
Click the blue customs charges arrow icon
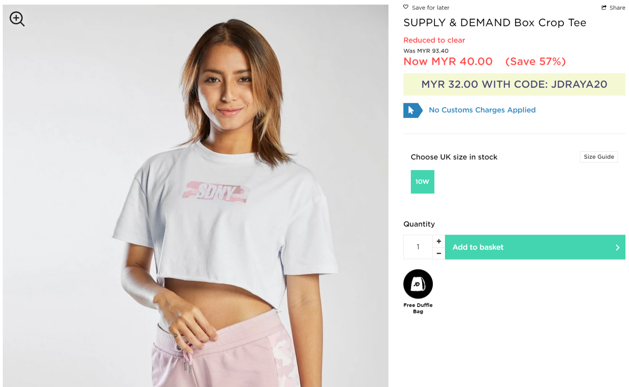point(412,111)
